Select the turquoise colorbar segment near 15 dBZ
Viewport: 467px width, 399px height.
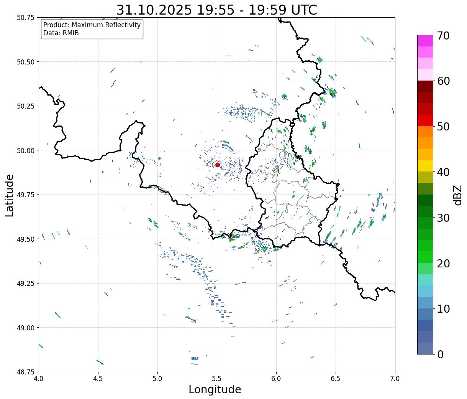pyautogui.click(x=425, y=280)
